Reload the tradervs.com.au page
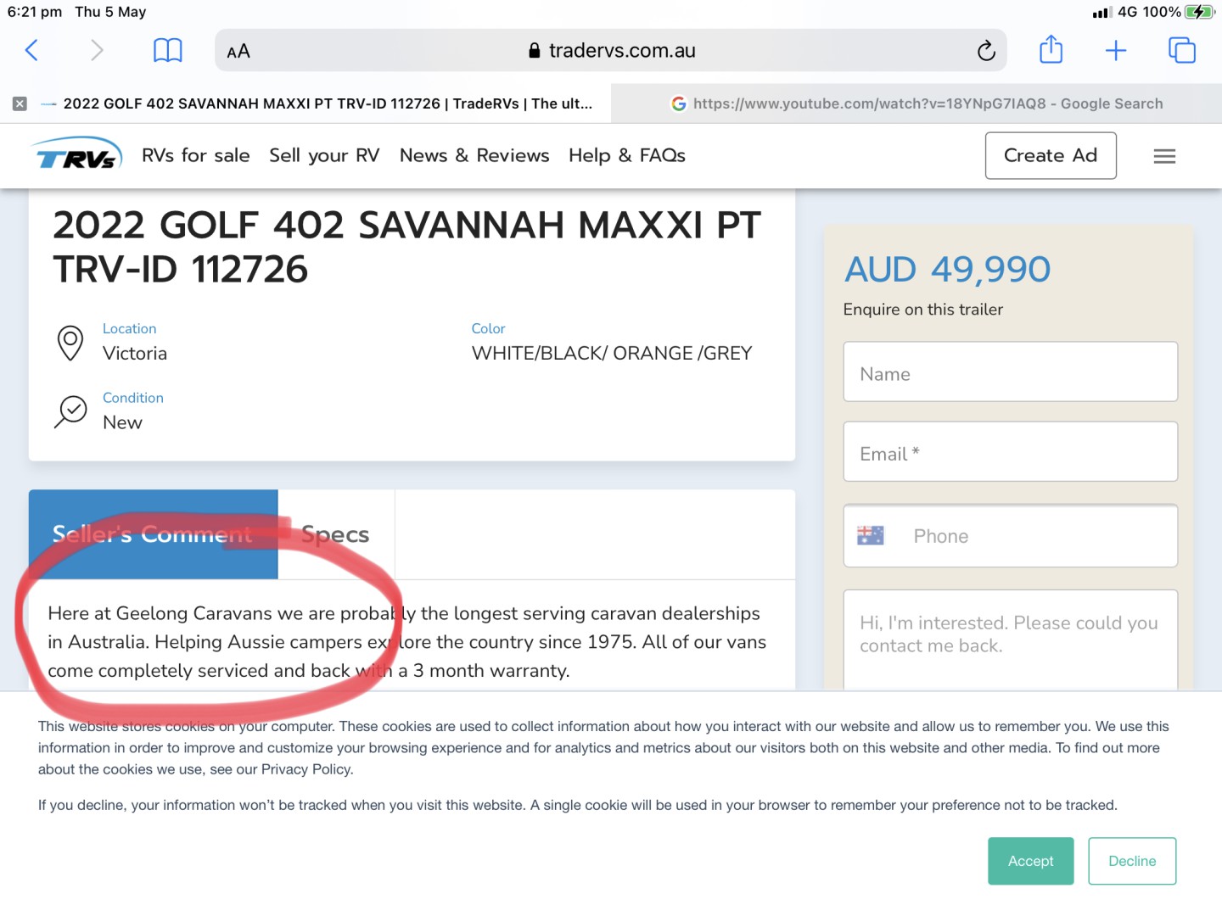Image resolution: width=1222 pixels, height=916 pixels. pos(985,51)
